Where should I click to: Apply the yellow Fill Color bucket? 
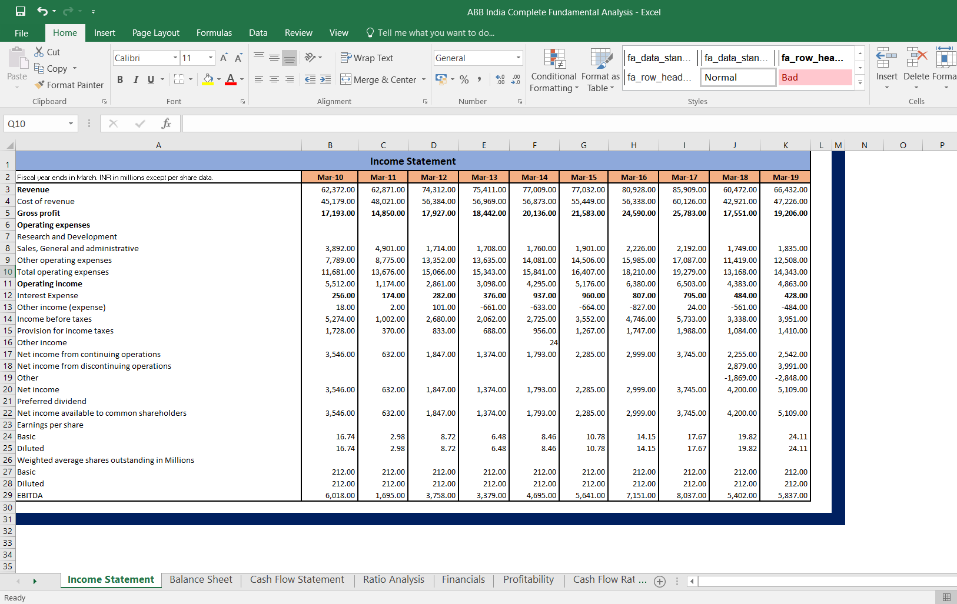[x=208, y=79]
